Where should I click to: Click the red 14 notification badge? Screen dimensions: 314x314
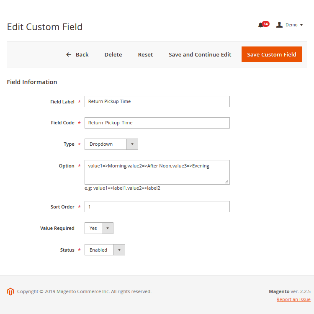[x=266, y=23]
